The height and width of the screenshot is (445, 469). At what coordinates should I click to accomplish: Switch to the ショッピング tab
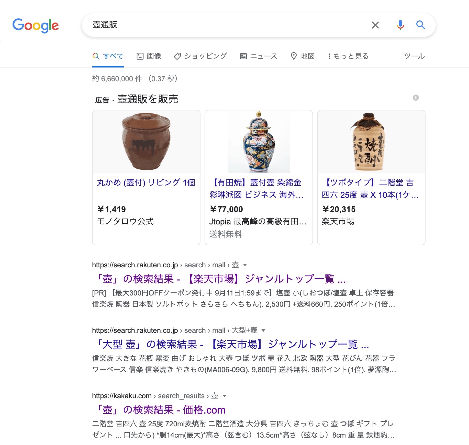(200, 56)
